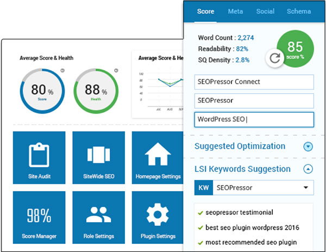Click the 85 score green circle
The width and height of the screenshot is (326, 252).
tap(296, 49)
